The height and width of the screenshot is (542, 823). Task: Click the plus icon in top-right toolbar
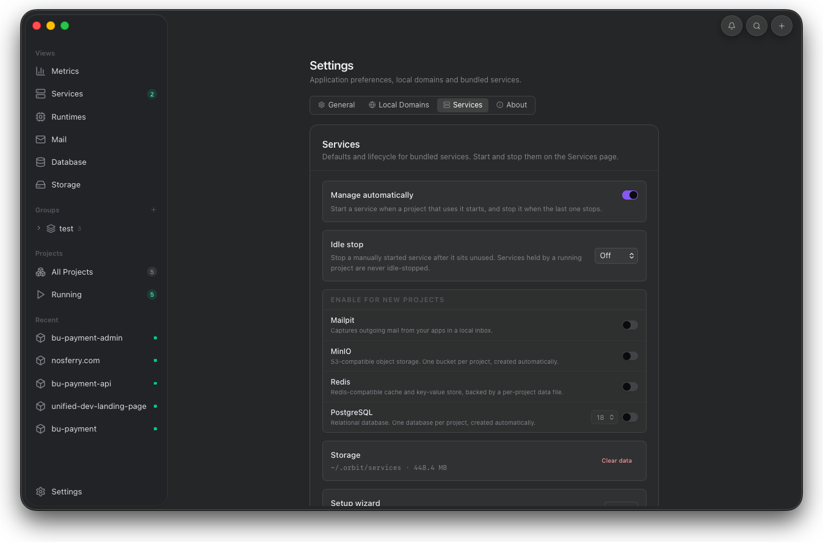781,26
